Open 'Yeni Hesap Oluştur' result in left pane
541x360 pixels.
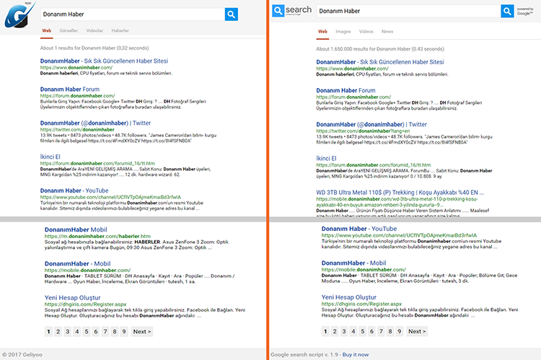(x=72, y=297)
